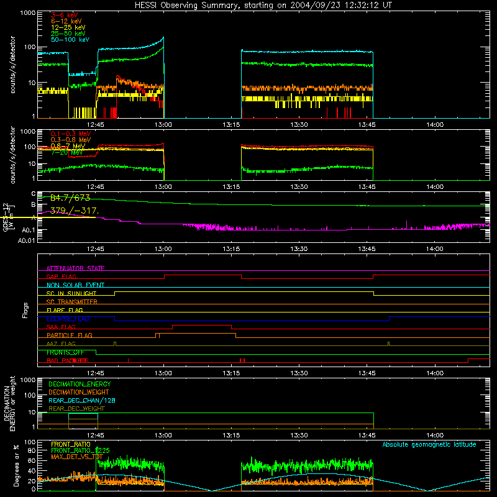Image resolution: width=497 pixels, height=497 pixels.
Task: Select the 50-100 keV legend entry
Action: click(x=70, y=40)
